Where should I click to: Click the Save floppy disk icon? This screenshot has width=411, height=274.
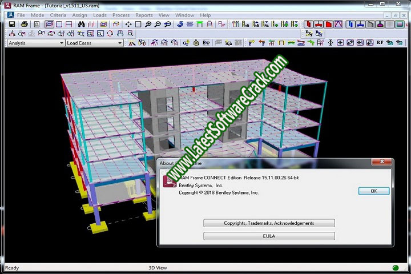tap(12, 25)
